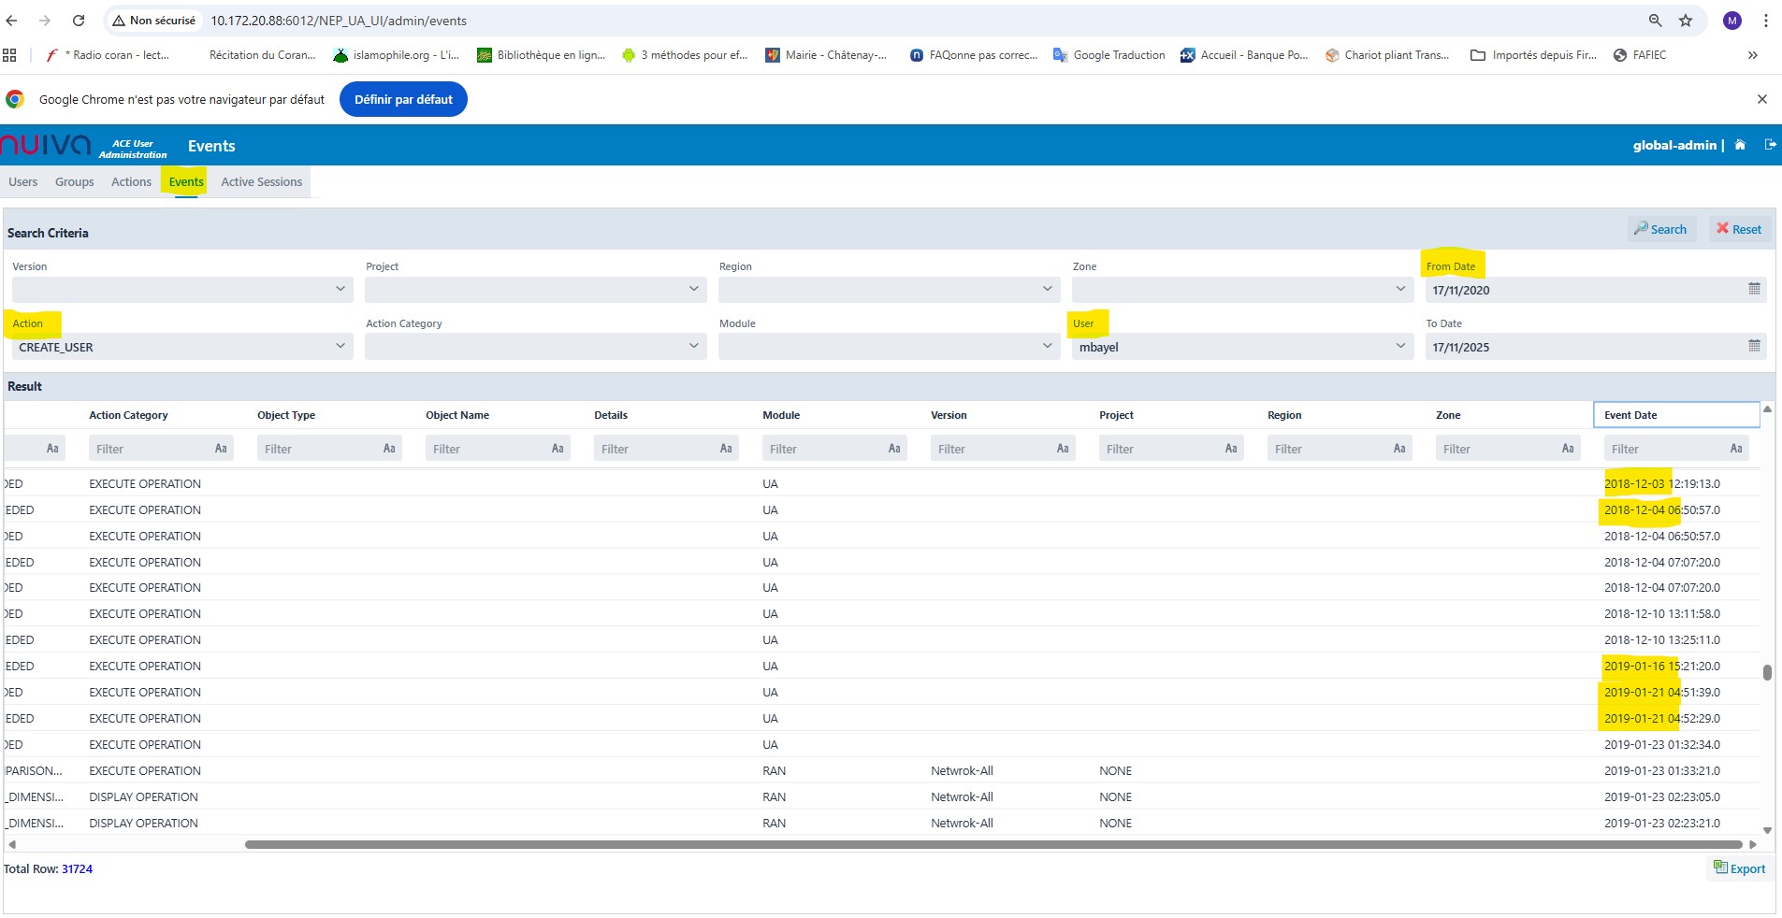
Task: Bookmark this page with the star icon
Action: pos(1686,21)
